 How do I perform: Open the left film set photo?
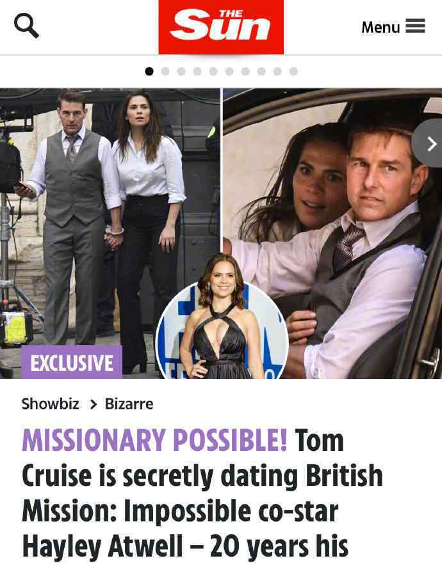coord(110,233)
